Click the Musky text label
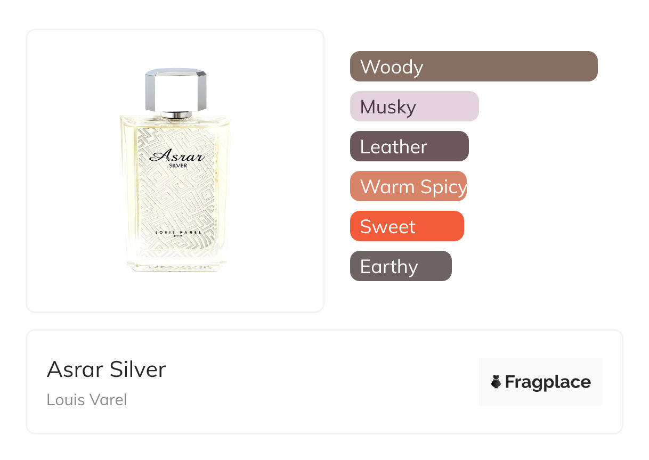 (388, 107)
